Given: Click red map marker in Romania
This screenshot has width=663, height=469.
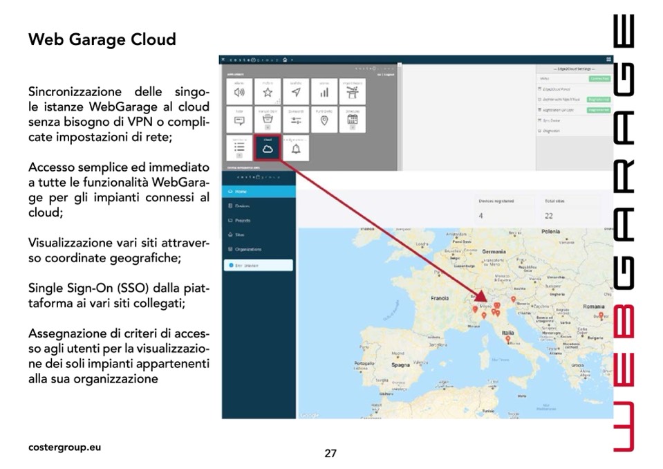Looking at the screenshot, I should click(x=601, y=315).
